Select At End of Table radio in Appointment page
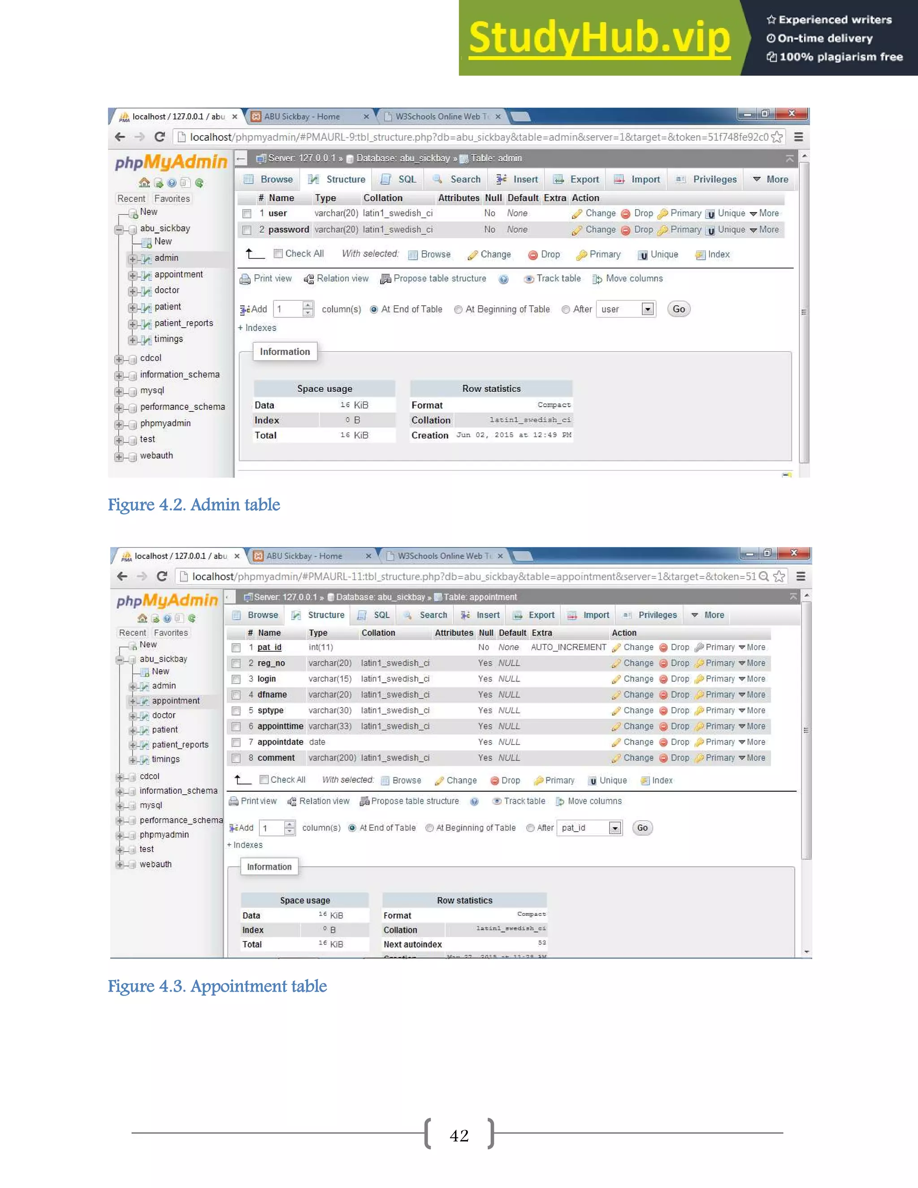 pyautogui.click(x=352, y=828)
